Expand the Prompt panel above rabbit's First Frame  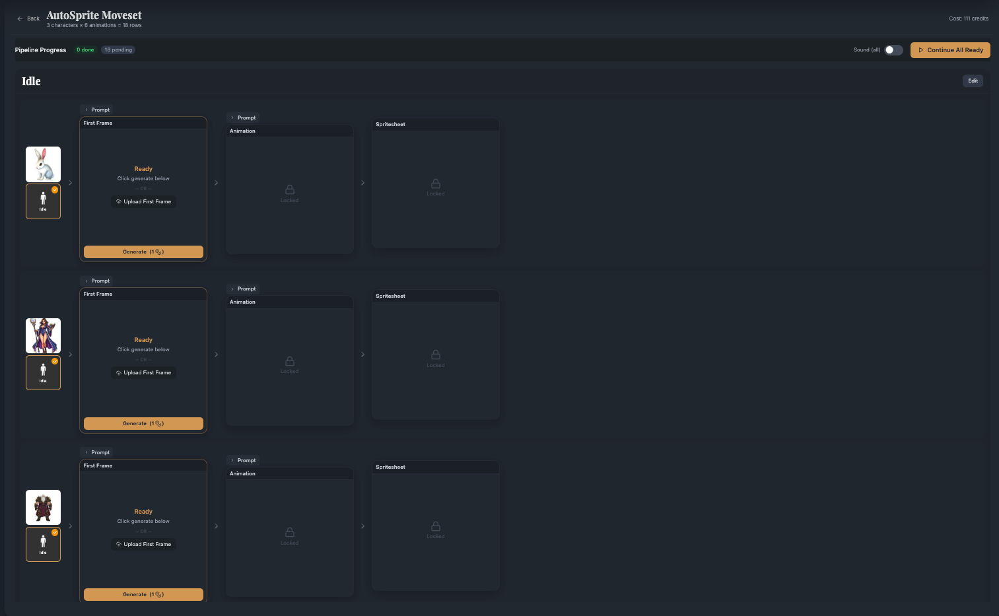(x=96, y=109)
